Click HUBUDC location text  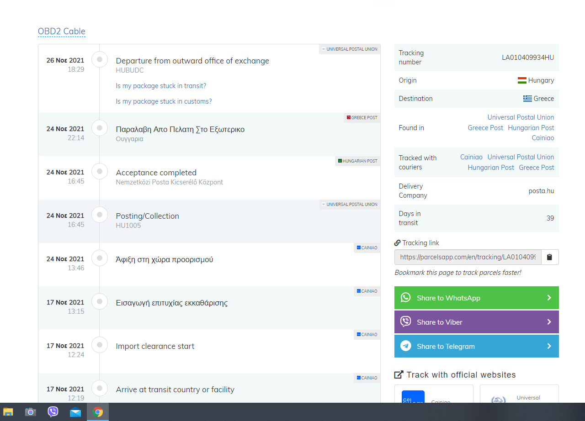(x=130, y=70)
